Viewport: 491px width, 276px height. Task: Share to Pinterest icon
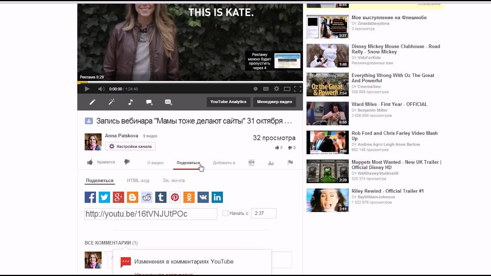[175, 197]
